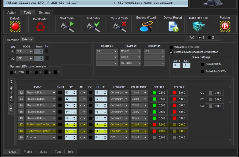Viewport: 239px width, 157px height.
Task: Toggle Ext checkbox in row 17
Action: point(91,124)
